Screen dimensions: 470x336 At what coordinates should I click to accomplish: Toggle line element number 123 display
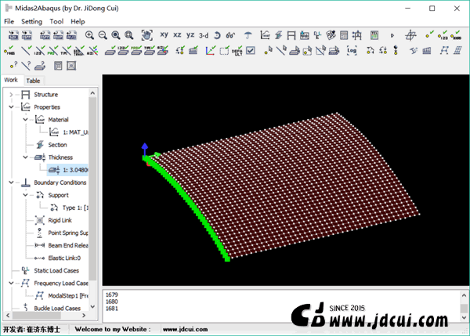click(40, 51)
